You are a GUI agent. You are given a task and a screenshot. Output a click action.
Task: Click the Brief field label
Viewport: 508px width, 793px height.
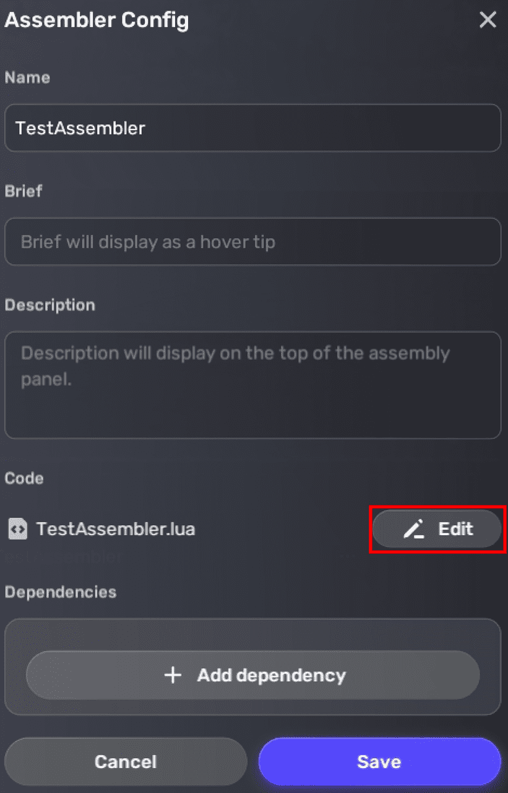point(23,191)
